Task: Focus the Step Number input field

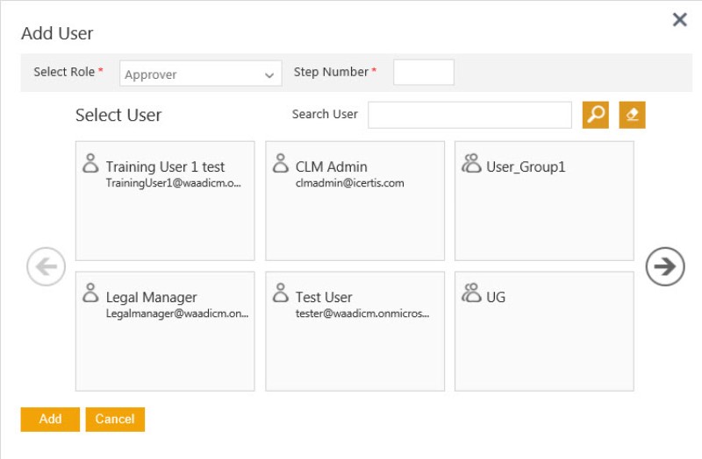Action: tap(423, 73)
